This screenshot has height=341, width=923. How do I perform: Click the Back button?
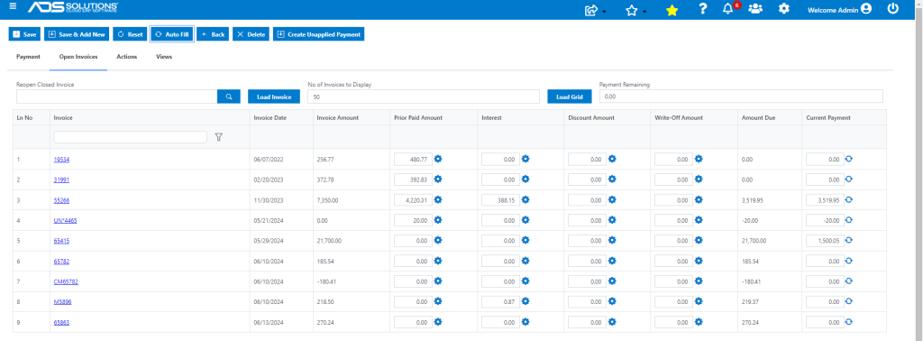click(x=213, y=34)
